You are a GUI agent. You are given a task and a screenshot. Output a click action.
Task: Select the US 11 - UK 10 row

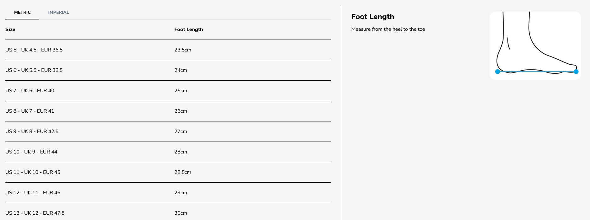point(168,172)
